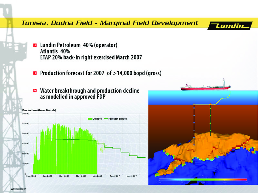This screenshot has width=258, height=193.
Task: Click the Forecast oil rate legend line
Action: click(106, 119)
